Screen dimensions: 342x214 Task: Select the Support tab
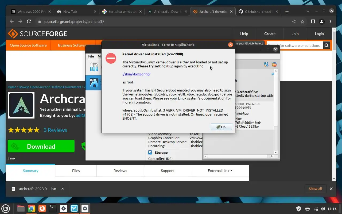[168, 171]
